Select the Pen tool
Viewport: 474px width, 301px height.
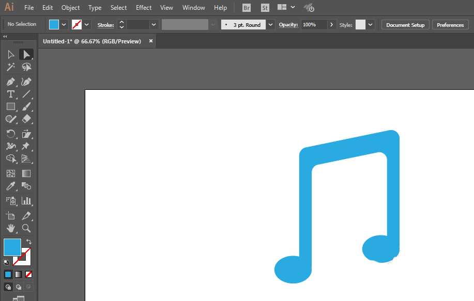pyautogui.click(x=10, y=82)
